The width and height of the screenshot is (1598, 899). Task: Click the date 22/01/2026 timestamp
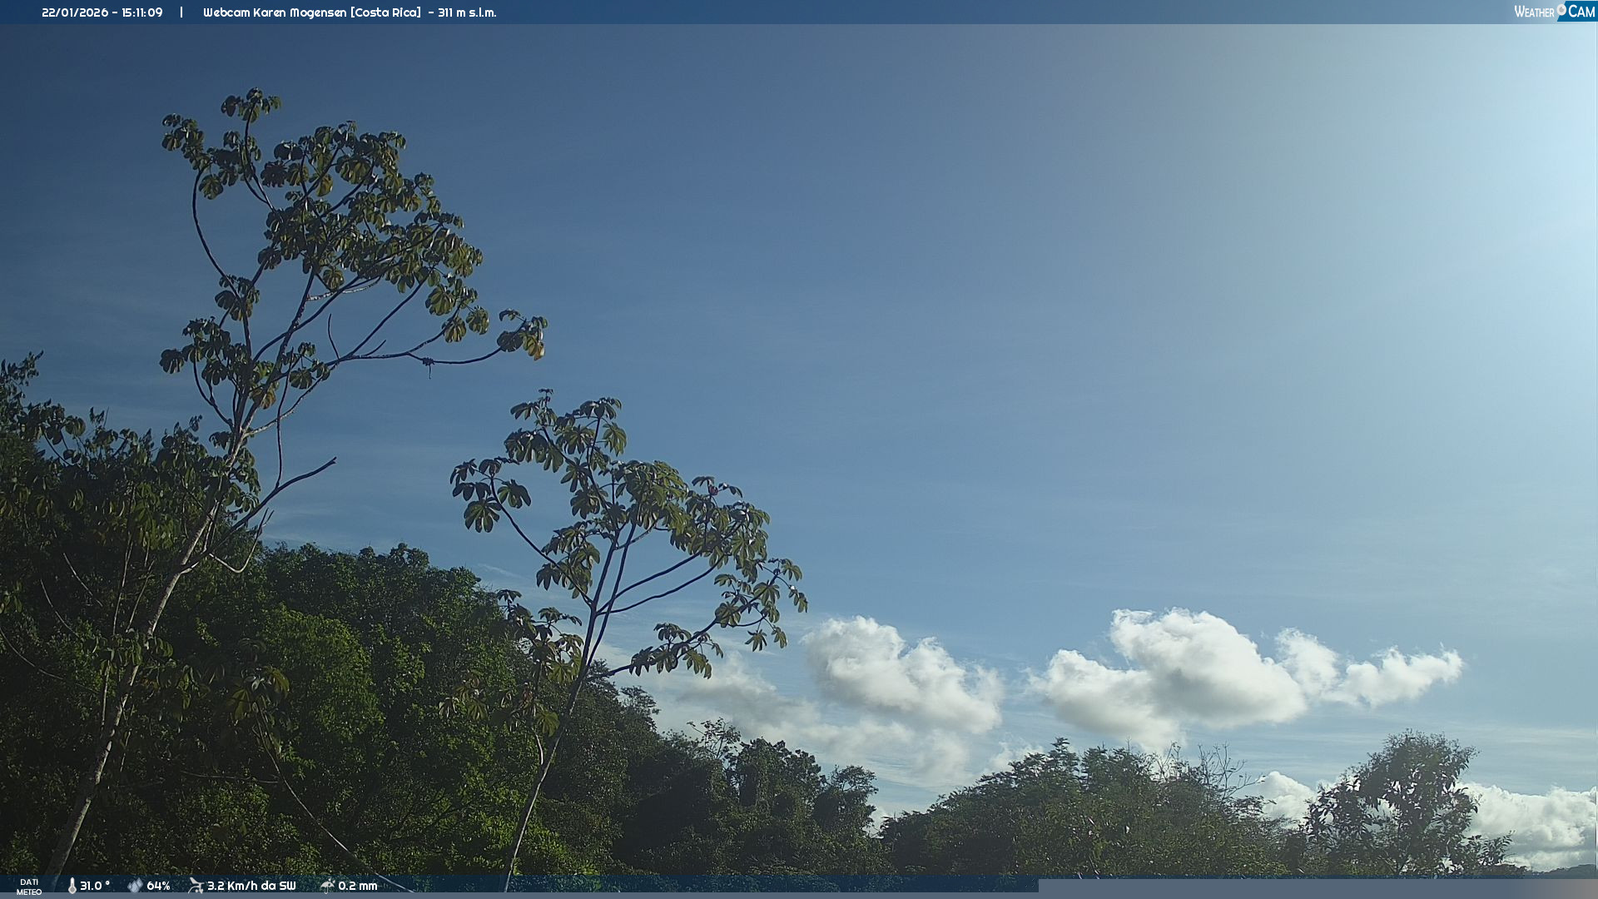[75, 12]
